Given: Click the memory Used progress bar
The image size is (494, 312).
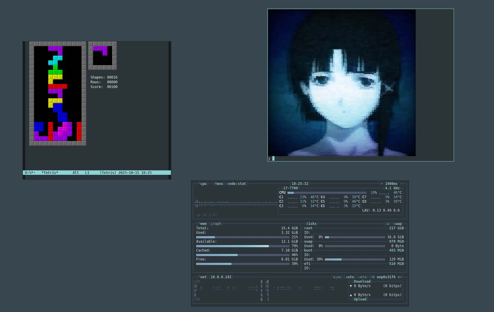Looking at the screenshot, I should point(243,237).
